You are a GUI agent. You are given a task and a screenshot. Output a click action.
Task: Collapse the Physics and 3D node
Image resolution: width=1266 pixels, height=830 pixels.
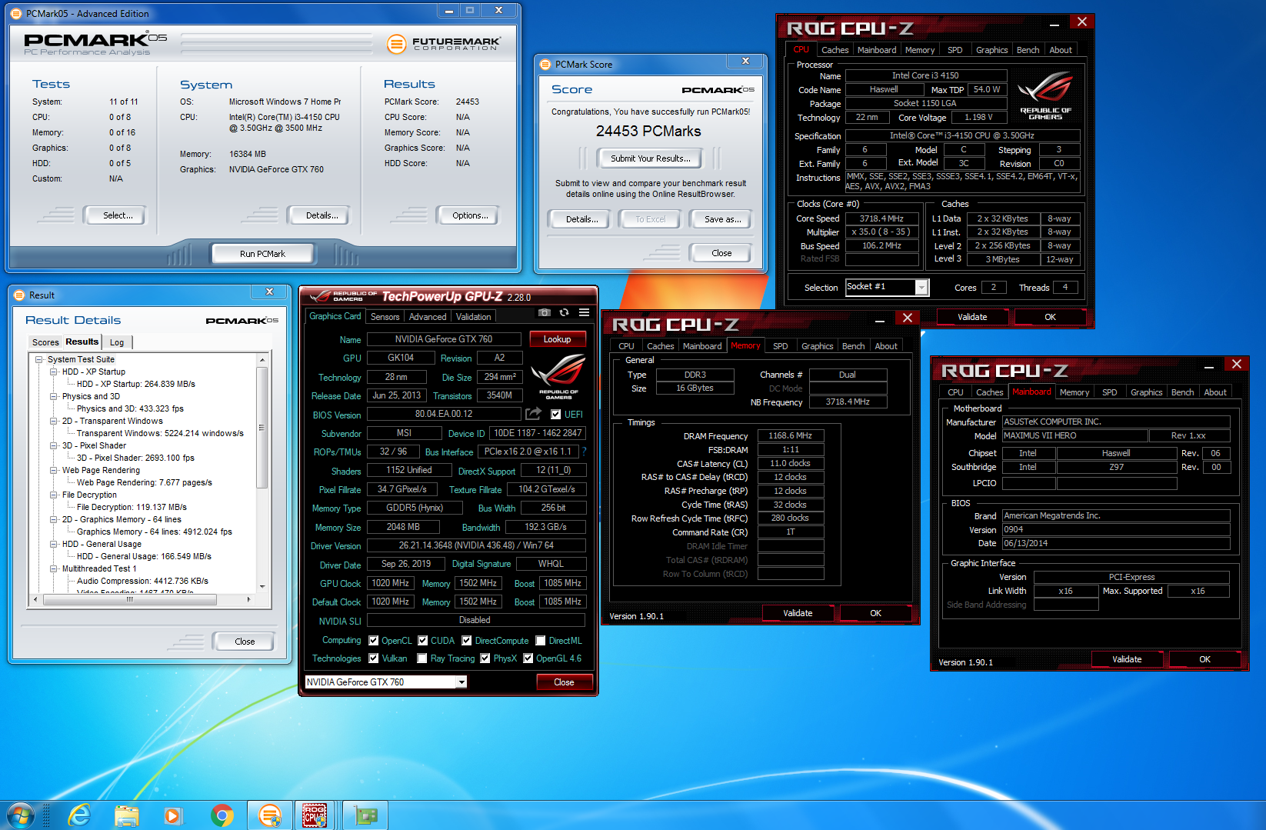(x=54, y=396)
